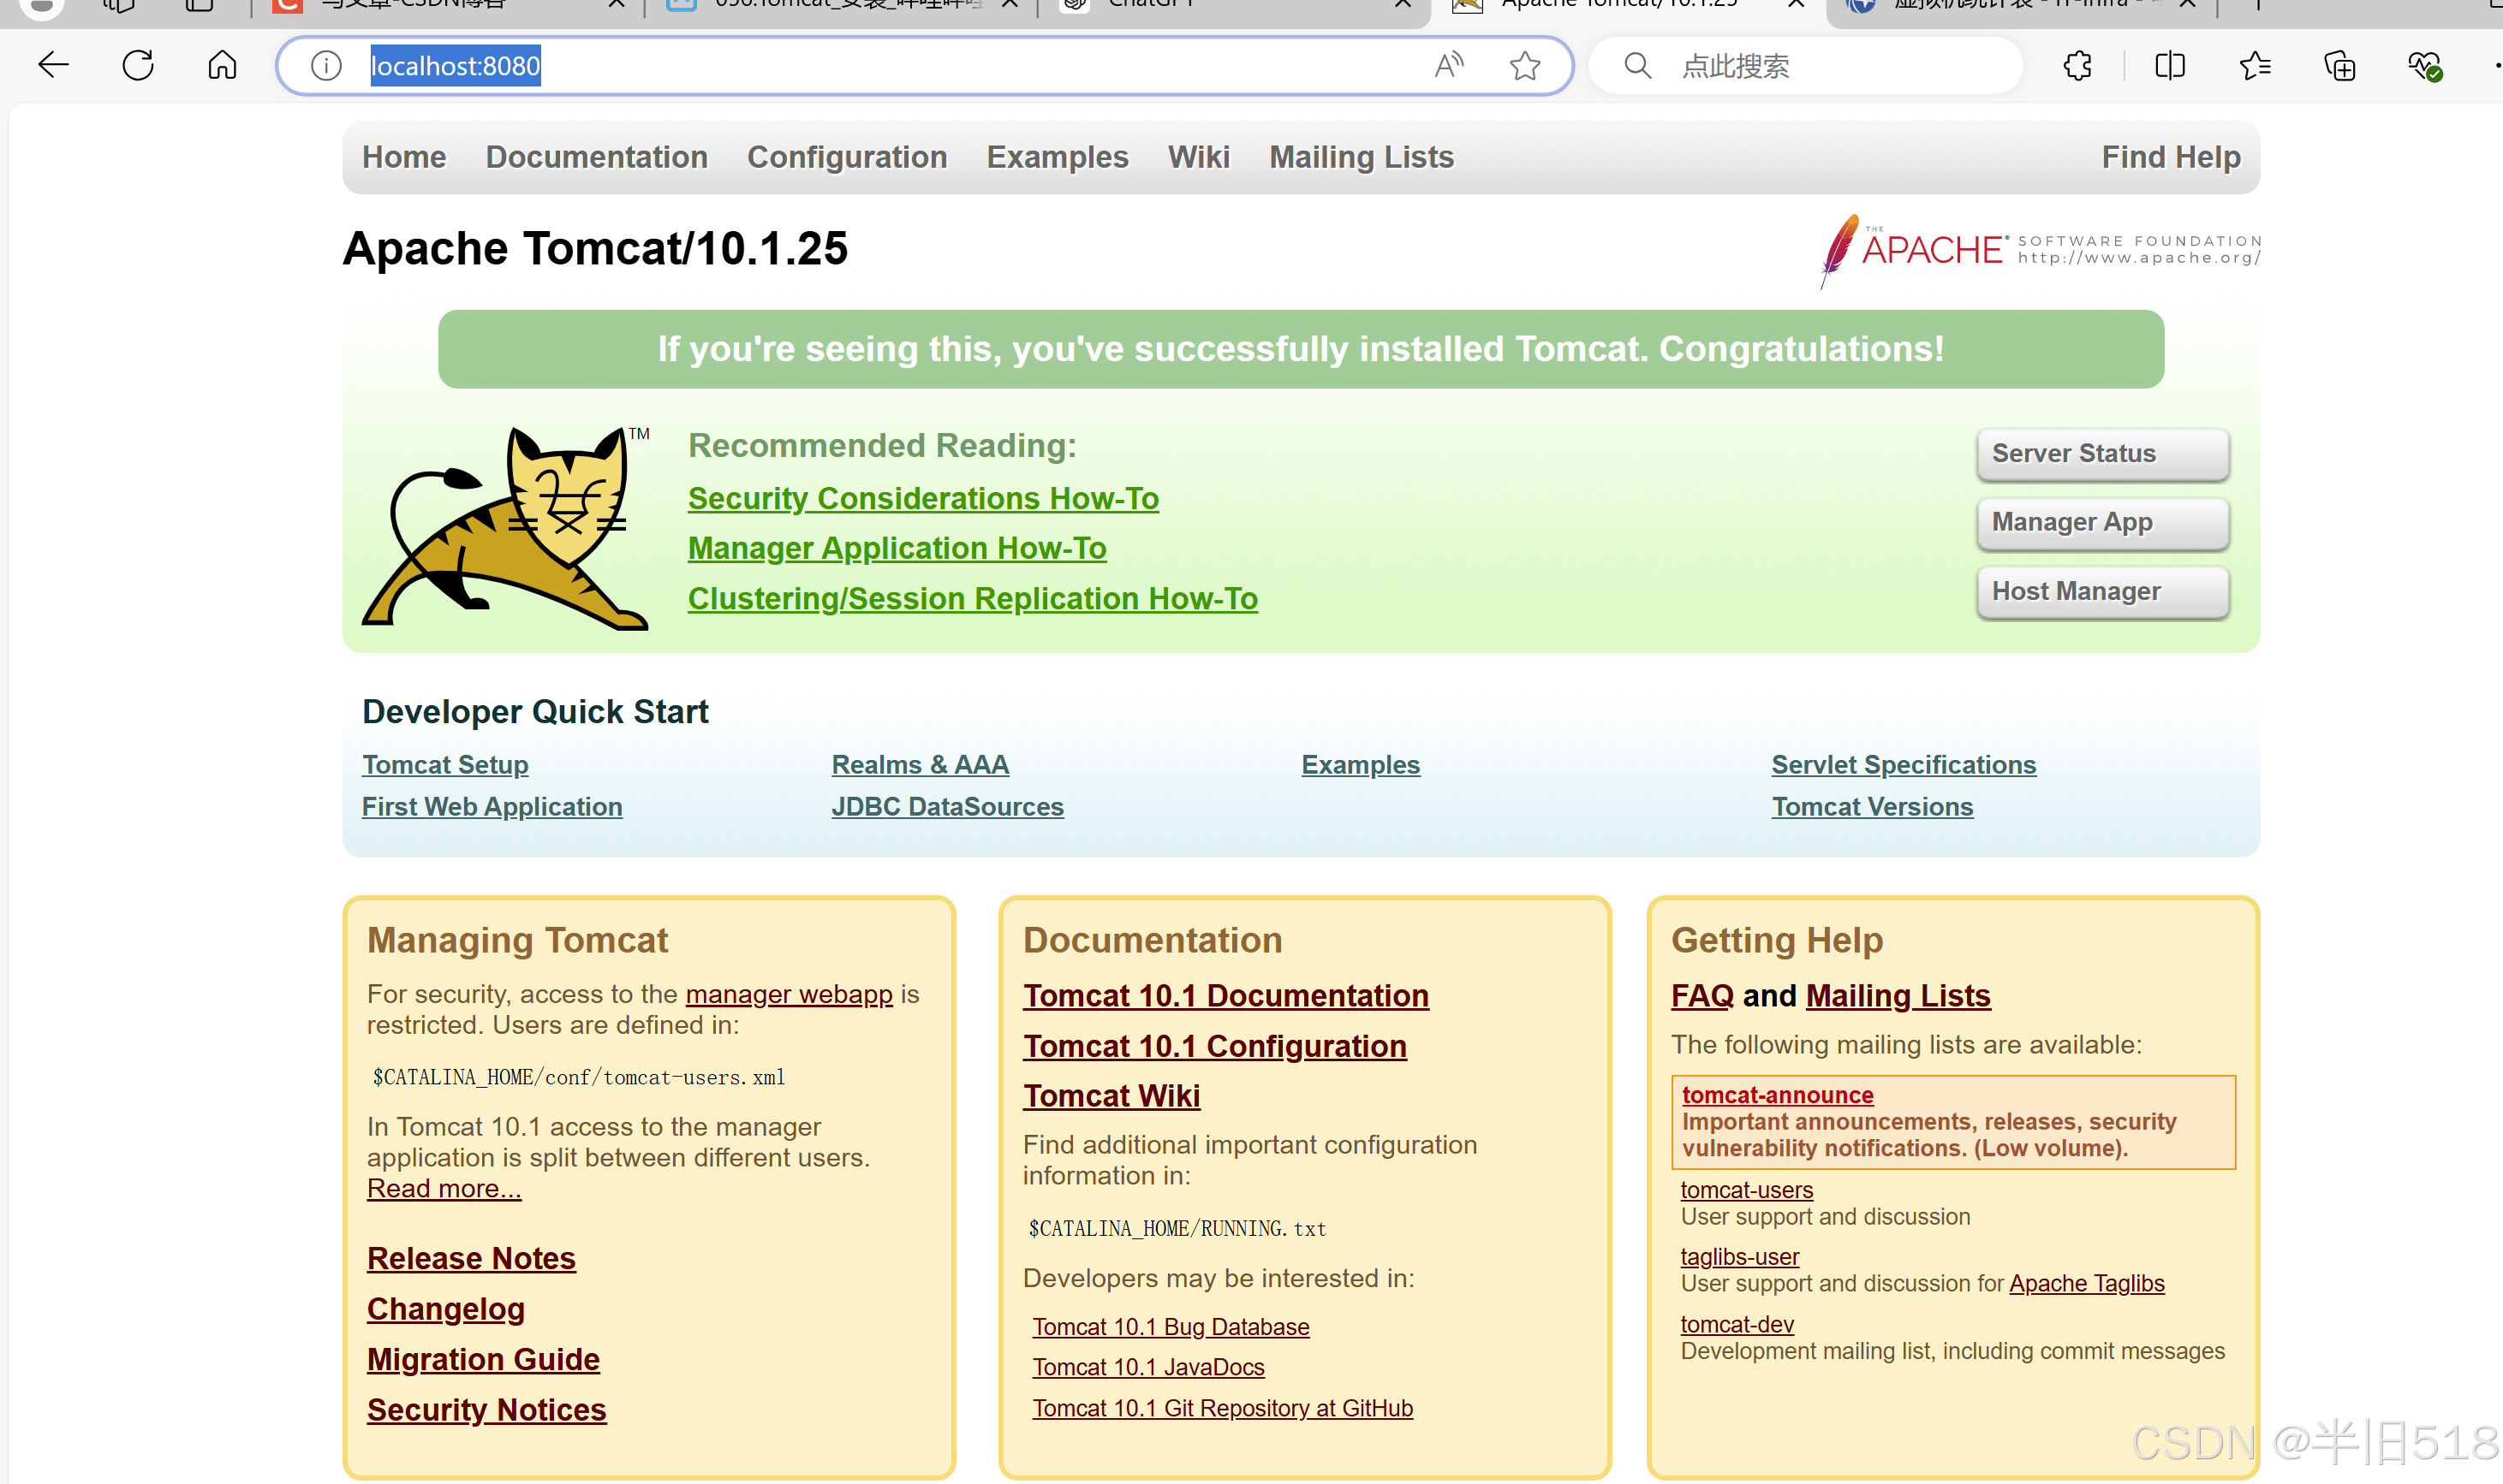The width and height of the screenshot is (2503, 1484).
Task: Open the Host Manager button
Action: [2103, 592]
